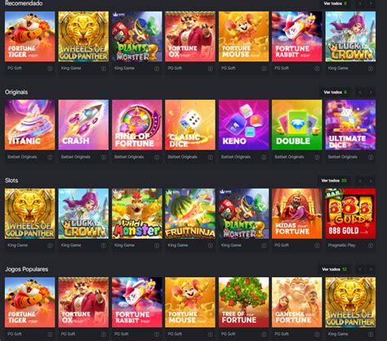The image size is (387, 341).
Task: Click info icon below Titanic game
Action: [50, 157]
